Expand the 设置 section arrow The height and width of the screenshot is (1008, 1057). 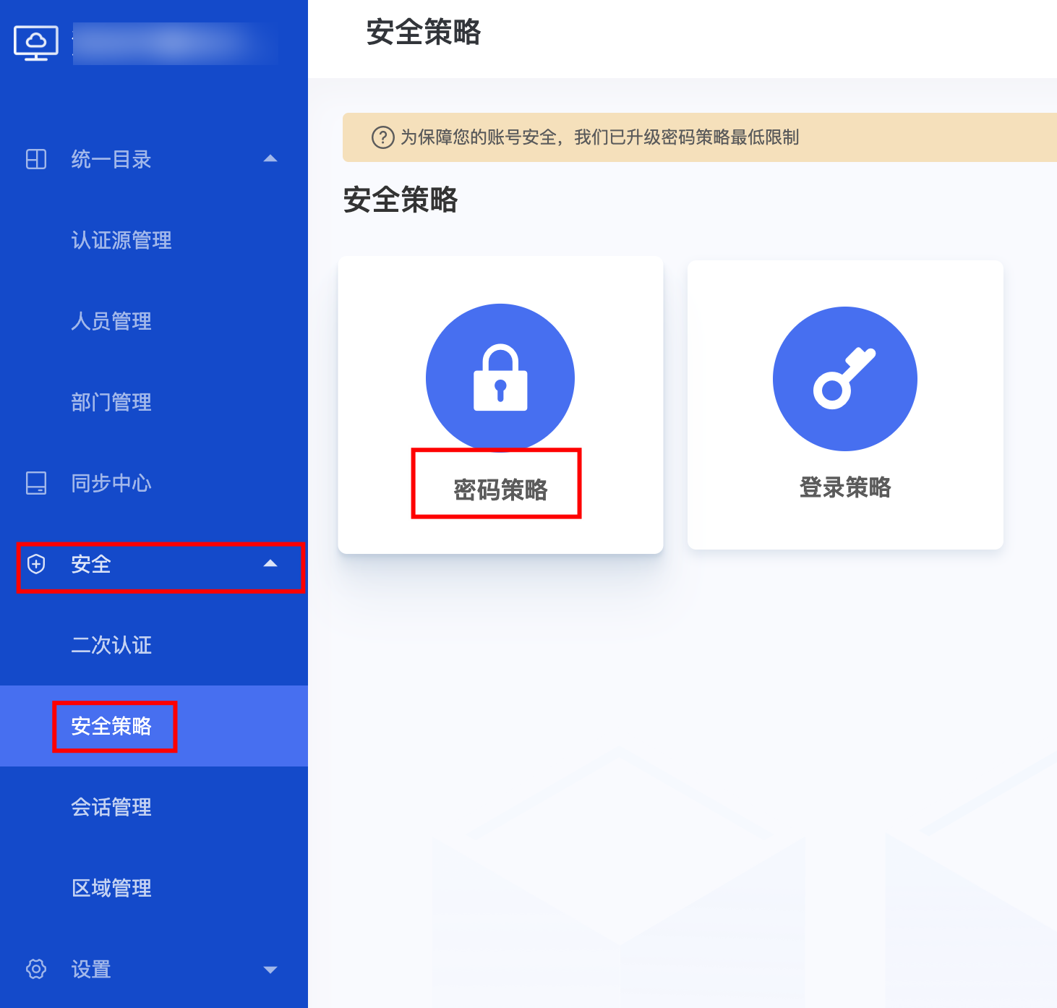(270, 970)
